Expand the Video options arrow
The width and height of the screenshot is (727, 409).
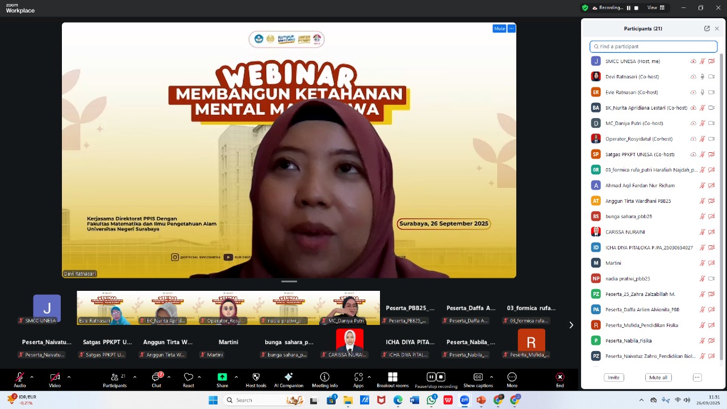coord(69,377)
